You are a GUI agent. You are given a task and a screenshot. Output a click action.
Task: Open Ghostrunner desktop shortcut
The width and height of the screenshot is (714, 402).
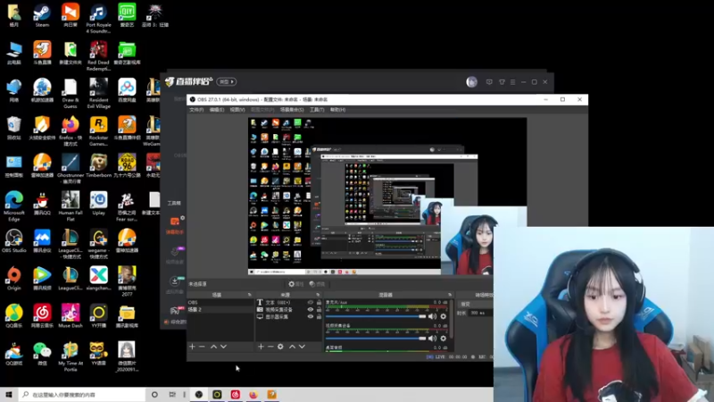(x=71, y=169)
